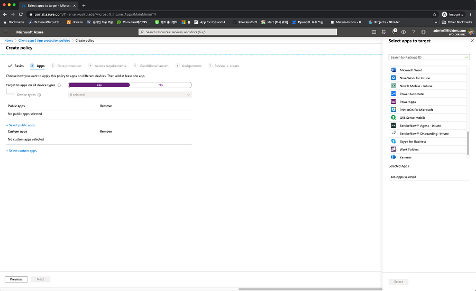Close the Select apps to target panel
This screenshot has height=291, width=476.
pyautogui.click(x=472, y=41)
